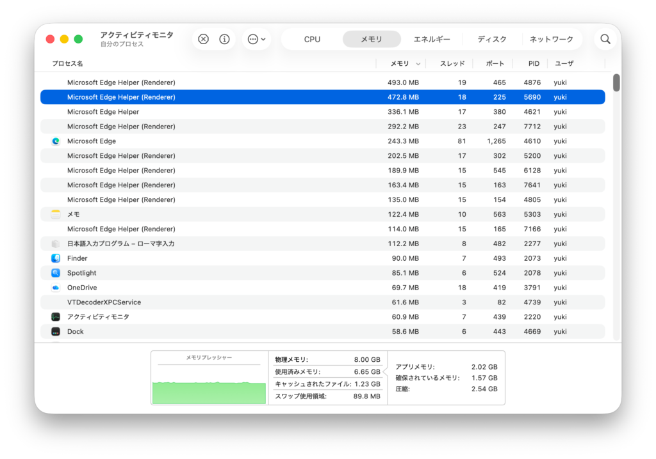Image resolution: width=656 pixels, height=459 pixels.
Task: Click PID 3791 in the OneDrive row
Action: [x=532, y=287]
